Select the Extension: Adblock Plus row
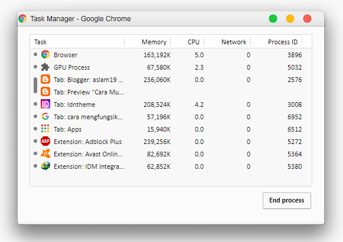Image resolution: width=343 pixels, height=242 pixels. 171,142
